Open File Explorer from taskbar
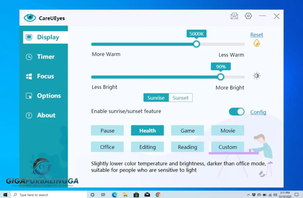The height and width of the screenshot is (198, 303). point(125,195)
